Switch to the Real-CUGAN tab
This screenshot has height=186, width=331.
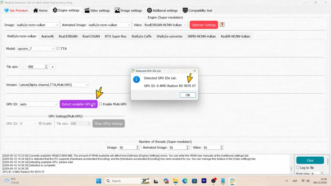tap(91, 36)
